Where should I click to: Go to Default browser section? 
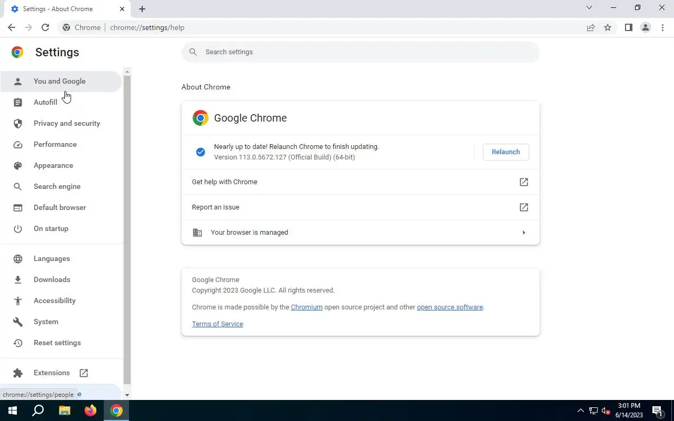tap(61, 207)
